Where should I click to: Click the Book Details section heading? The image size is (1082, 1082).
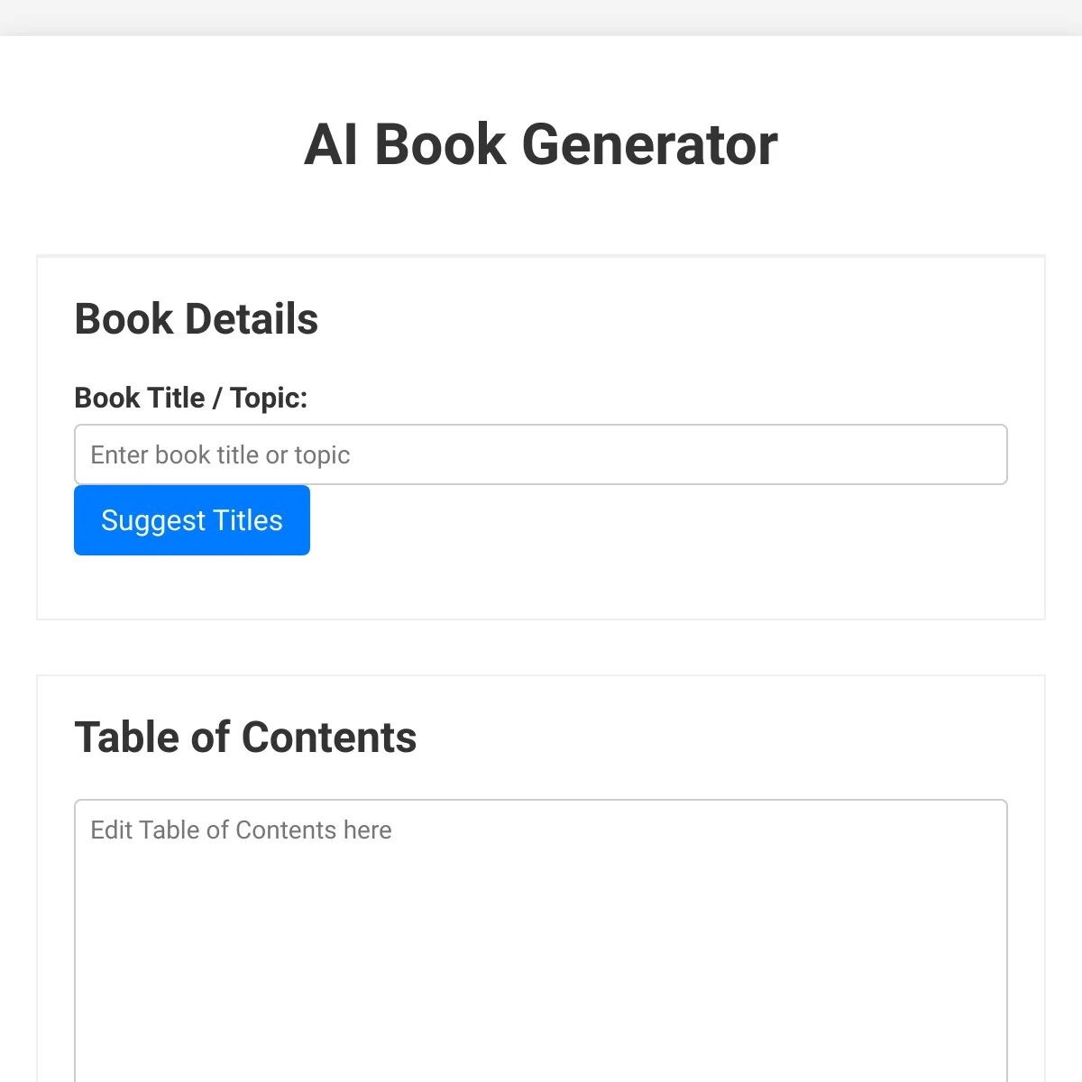tap(197, 319)
